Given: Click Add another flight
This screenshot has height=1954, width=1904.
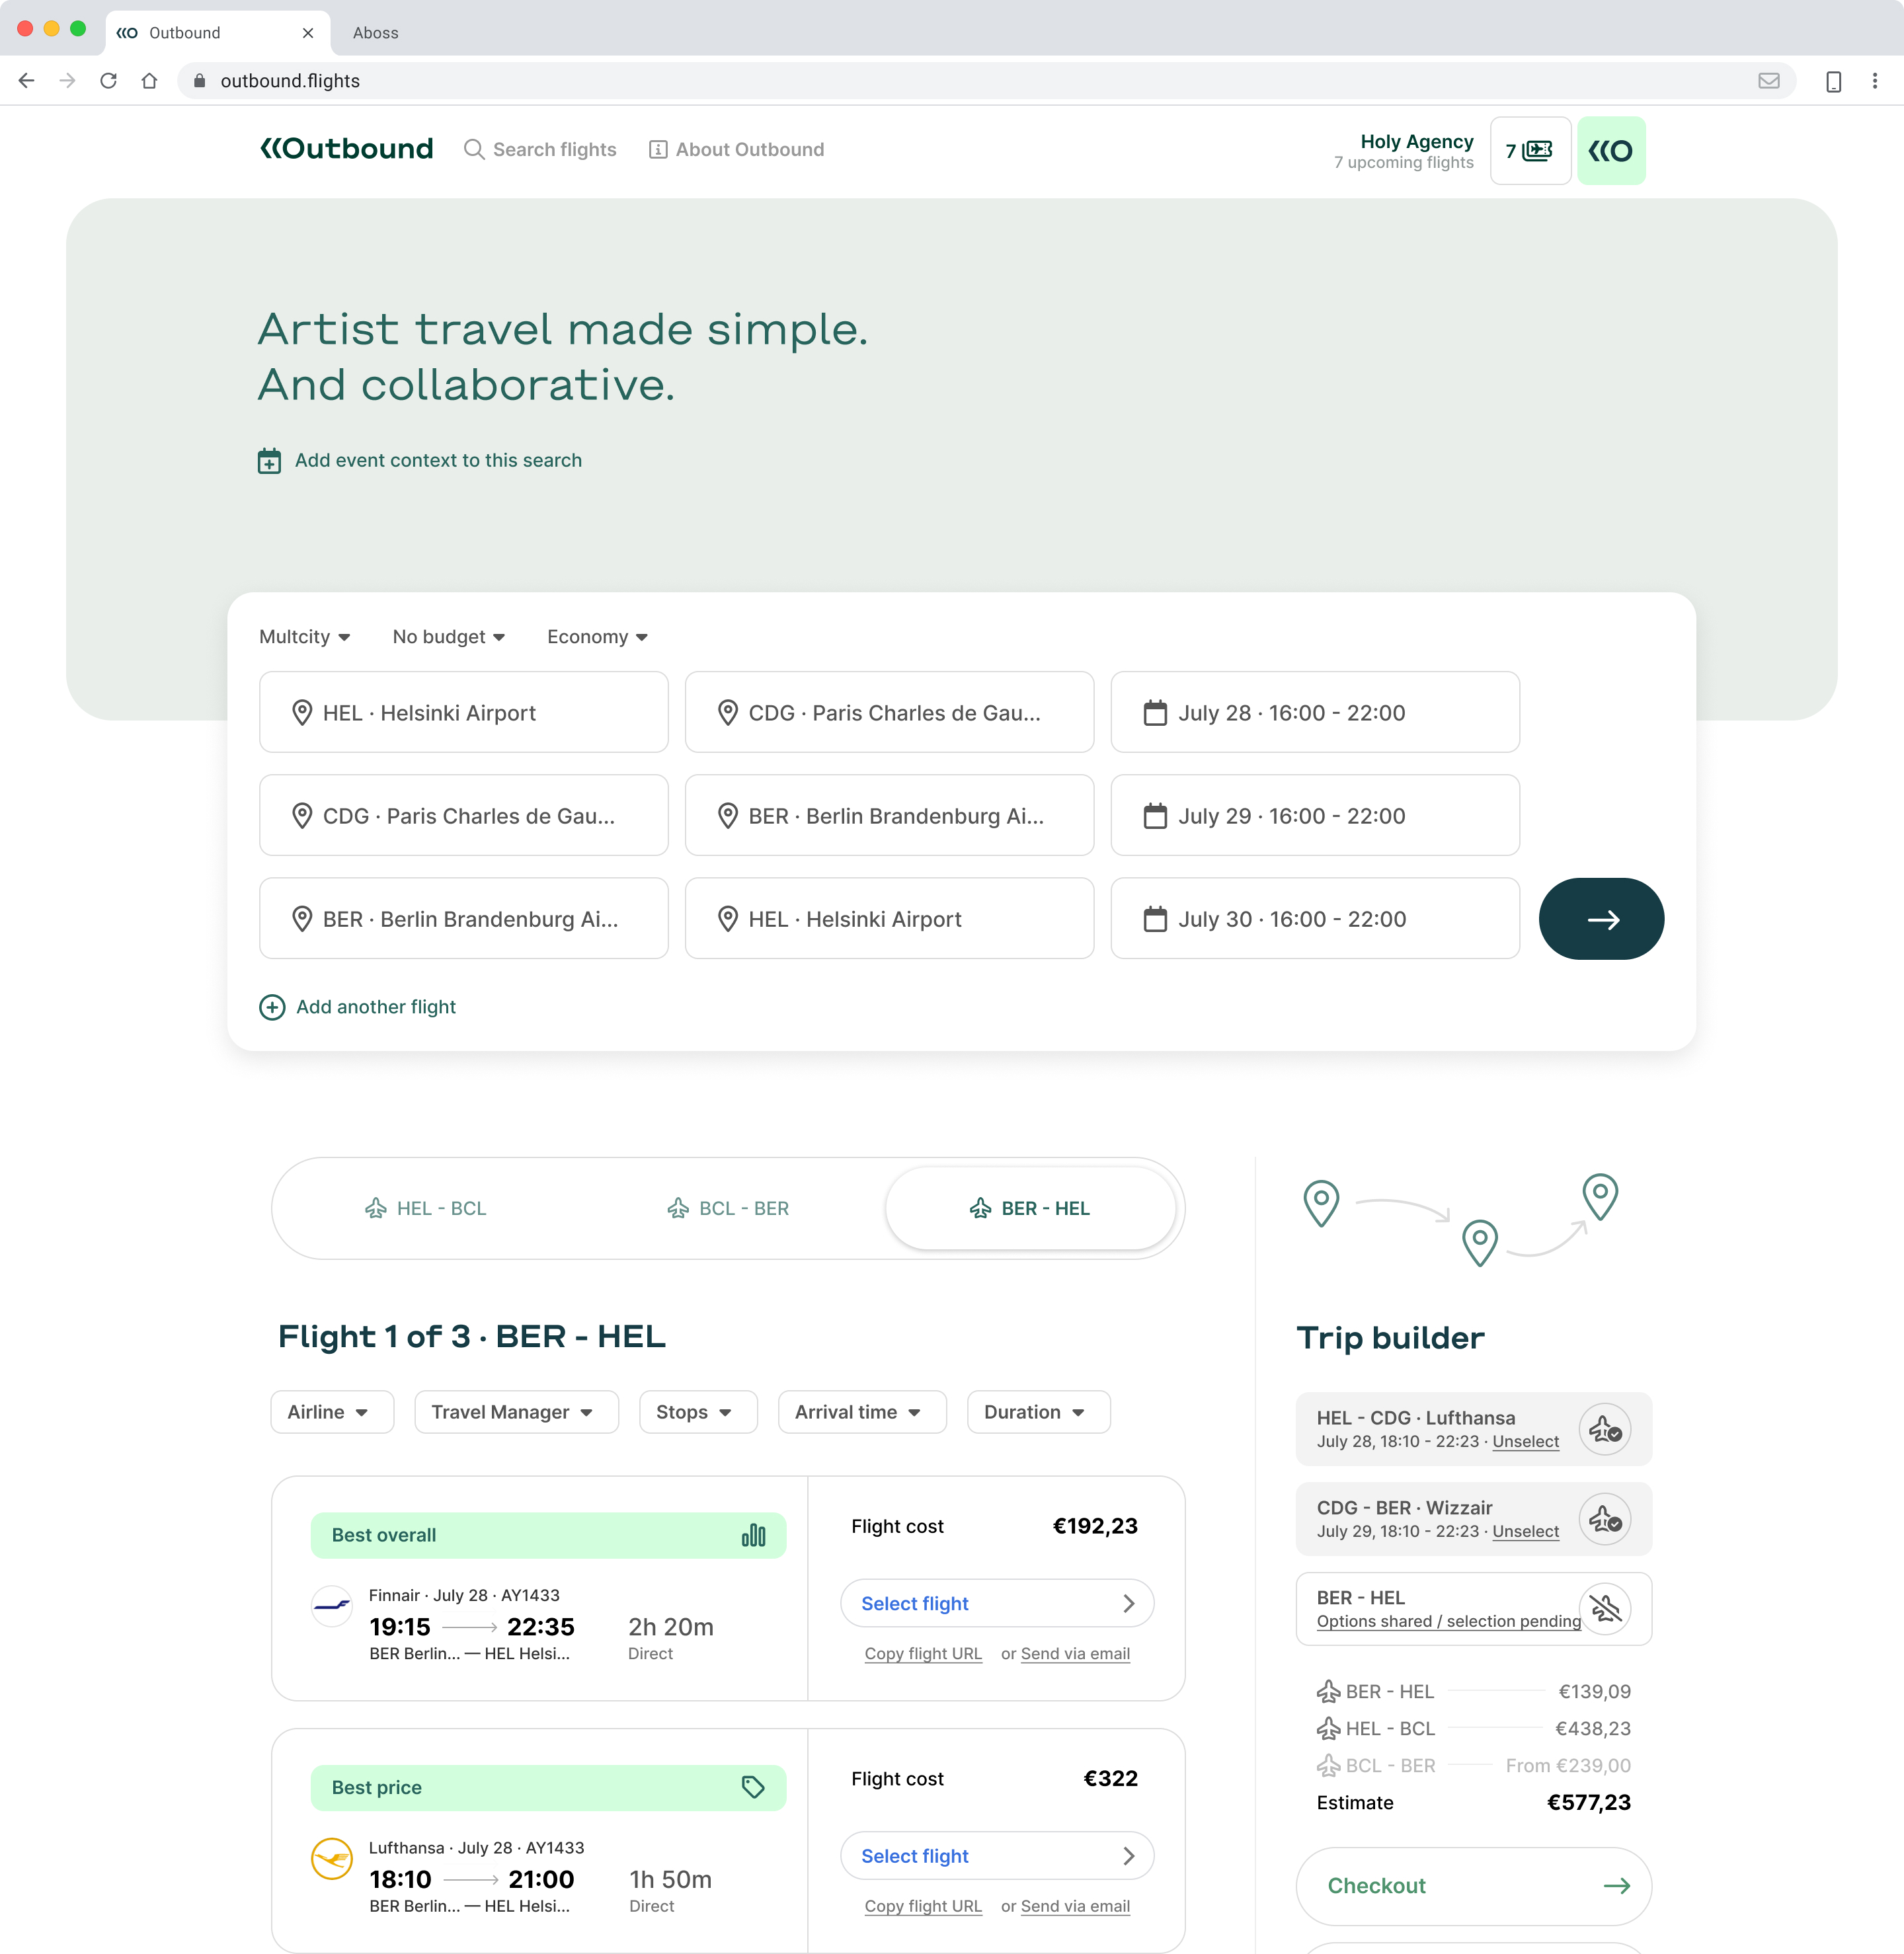Looking at the screenshot, I should [357, 1007].
